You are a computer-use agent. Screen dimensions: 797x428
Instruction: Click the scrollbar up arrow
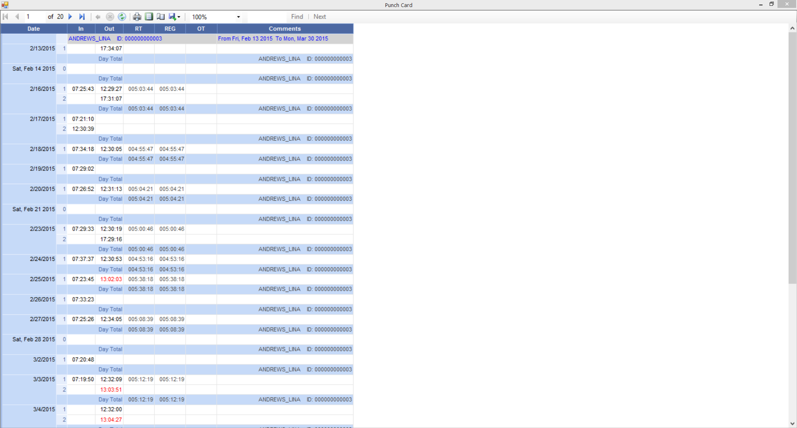coord(792,28)
